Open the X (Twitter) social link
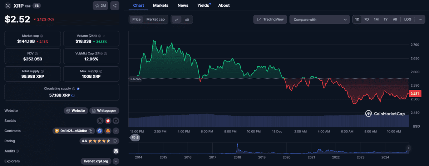429x166 pixels. tap(100, 121)
